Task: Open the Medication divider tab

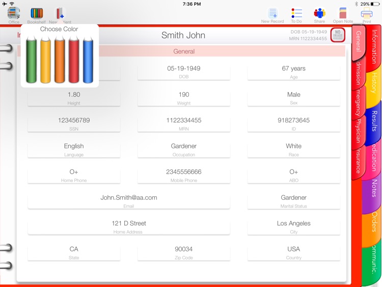Action: coord(374,158)
